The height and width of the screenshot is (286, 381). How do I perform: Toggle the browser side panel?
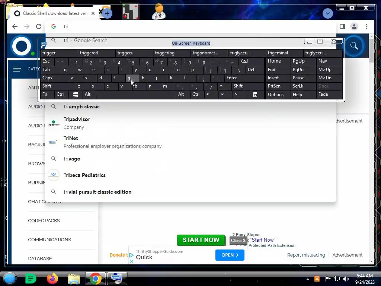tap(342, 26)
